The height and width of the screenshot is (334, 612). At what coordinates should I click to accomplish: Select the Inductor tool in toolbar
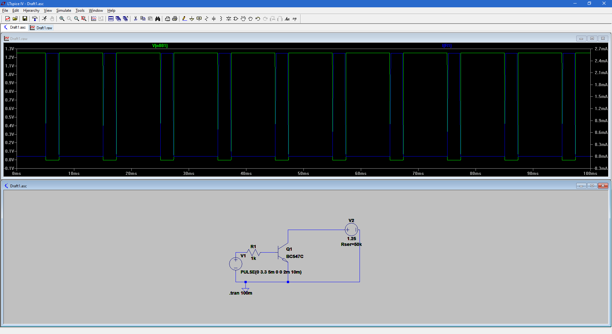click(x=221, y=19)
